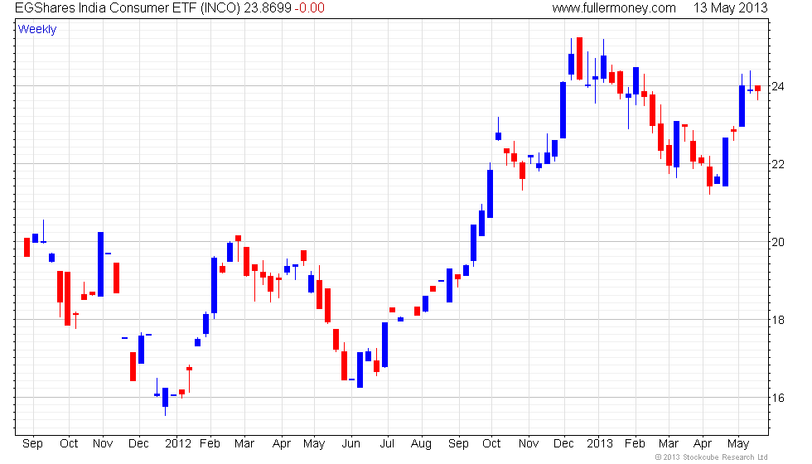Click the x-axis label 'Jul'
The width and height of the screenshot is (812, 464).
tap(387, 444)
